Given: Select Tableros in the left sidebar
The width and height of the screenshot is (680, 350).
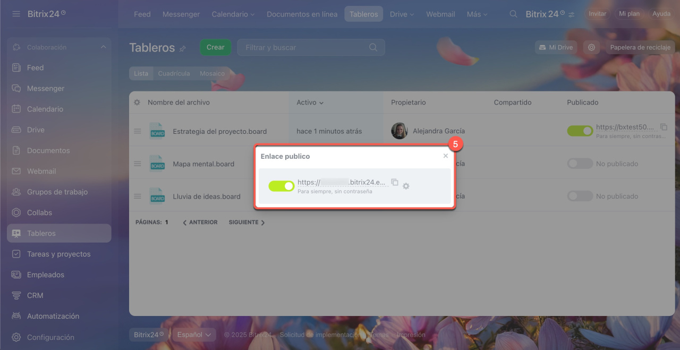Looking at the screenshot, I should pos(59,234).
